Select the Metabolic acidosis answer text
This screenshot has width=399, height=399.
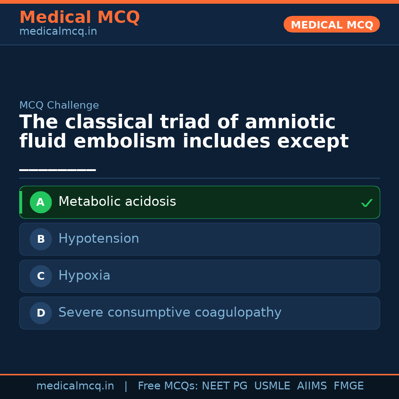117,202
